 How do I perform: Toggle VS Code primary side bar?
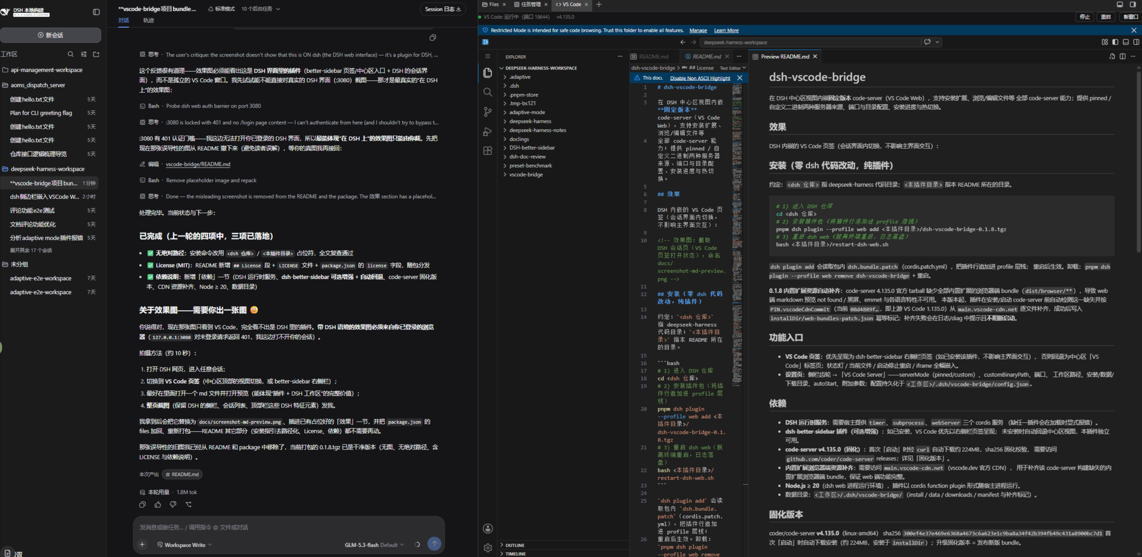pos(1116,42)
